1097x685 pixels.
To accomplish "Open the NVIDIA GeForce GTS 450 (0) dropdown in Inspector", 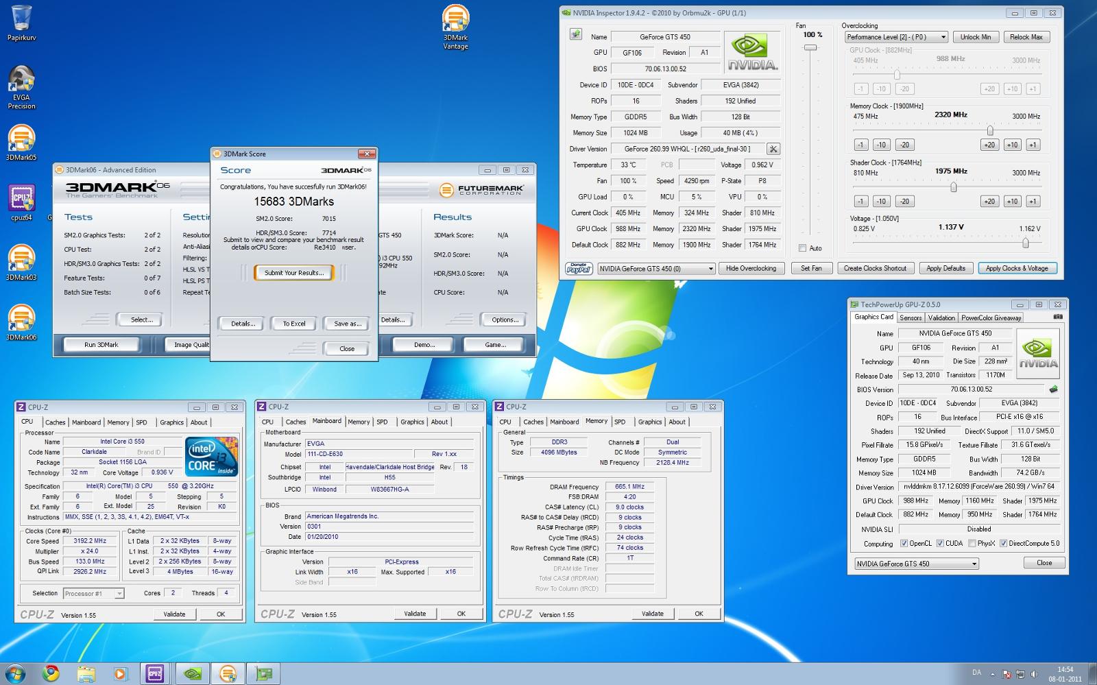I will (656, 269).
